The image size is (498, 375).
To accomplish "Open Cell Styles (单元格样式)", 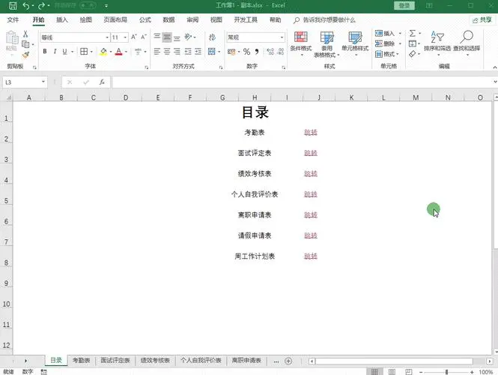I will [355, 43].
